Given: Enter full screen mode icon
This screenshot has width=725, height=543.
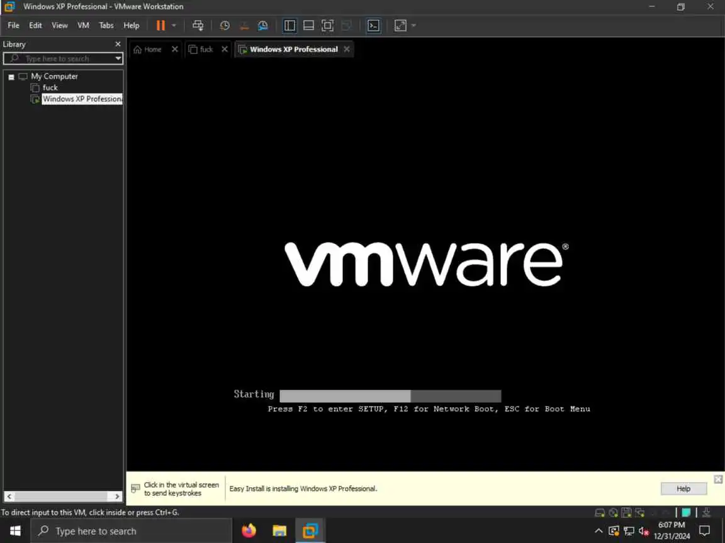Looking at the screenshot, I should pos(327,25).
